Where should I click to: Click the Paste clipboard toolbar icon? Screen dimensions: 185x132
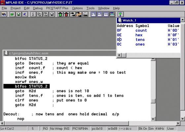(x=46, y=15)
